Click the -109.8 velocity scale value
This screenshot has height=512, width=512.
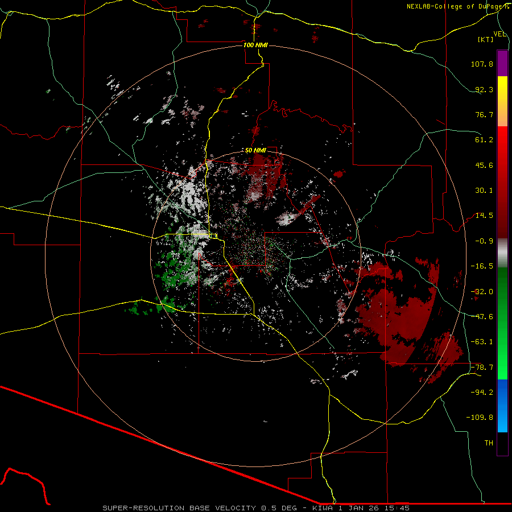pyautogui.click(x=480, y=418)
